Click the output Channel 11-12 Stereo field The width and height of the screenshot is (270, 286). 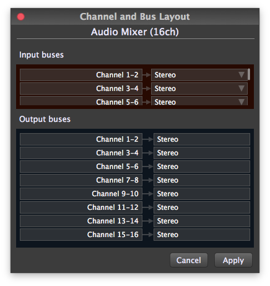(202, 207)
